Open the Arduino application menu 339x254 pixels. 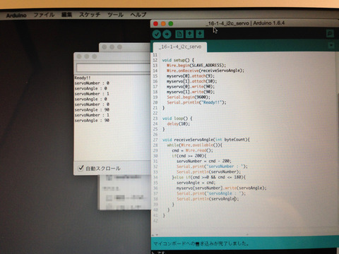tap(16, 16)
